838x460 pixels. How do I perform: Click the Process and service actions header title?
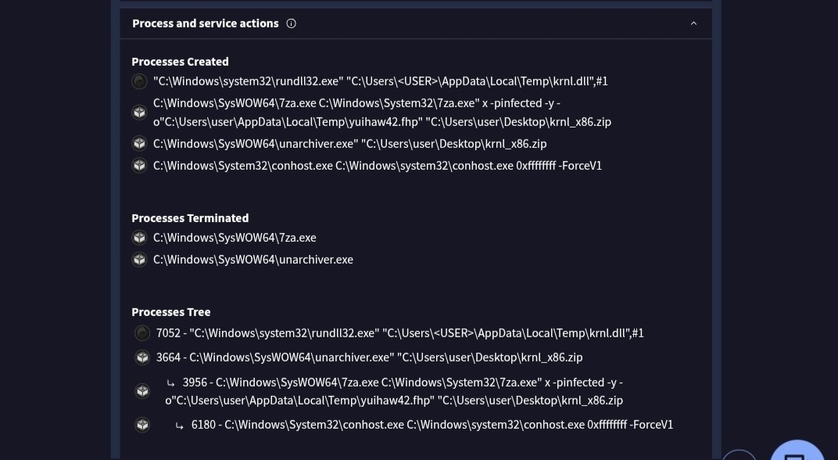tap(205, 23)
